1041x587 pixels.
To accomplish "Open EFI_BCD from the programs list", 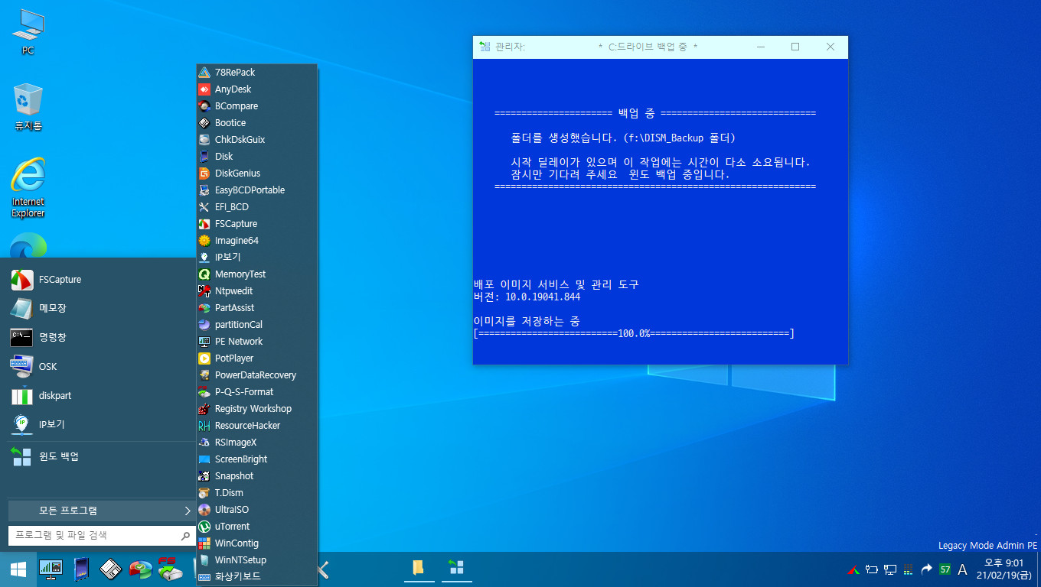I will (256, 206).
